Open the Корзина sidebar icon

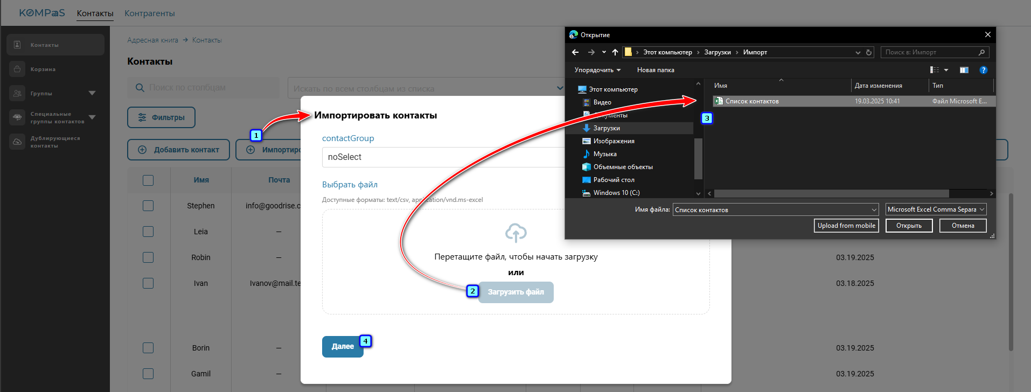[17, 69]
